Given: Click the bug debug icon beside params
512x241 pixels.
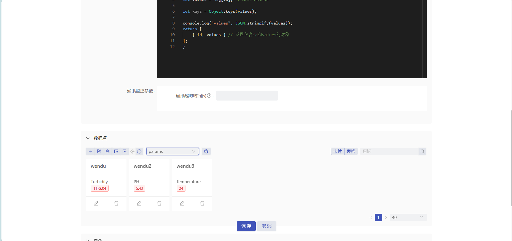Looking at the screenshot, I should click(x=206, y=151).
